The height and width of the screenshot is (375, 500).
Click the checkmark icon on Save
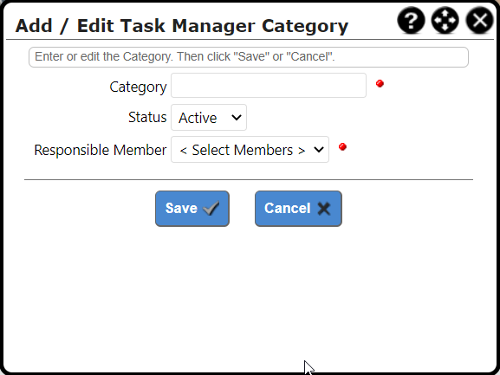pos(211,209)
